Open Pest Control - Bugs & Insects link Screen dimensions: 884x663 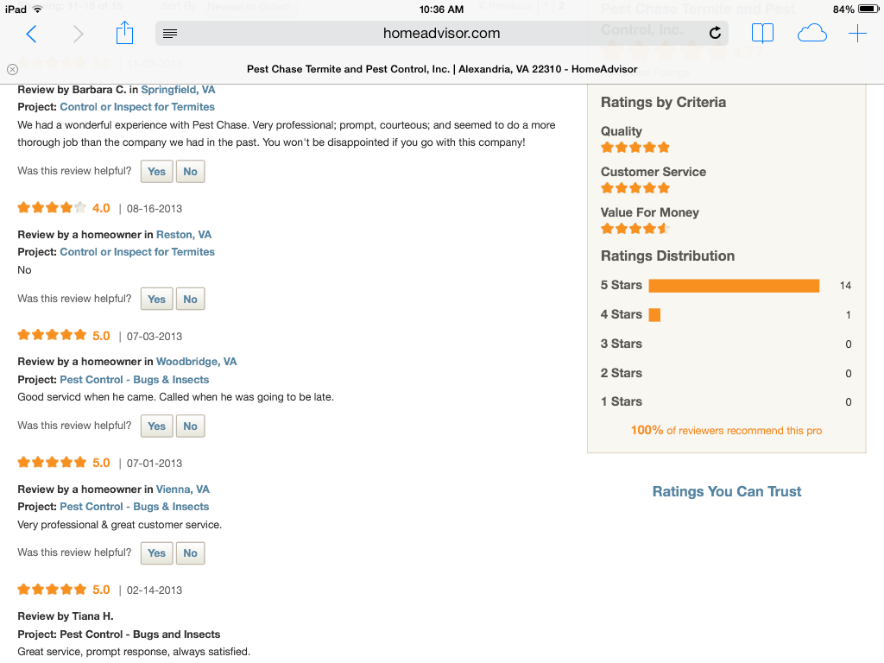tap(135, 380)
